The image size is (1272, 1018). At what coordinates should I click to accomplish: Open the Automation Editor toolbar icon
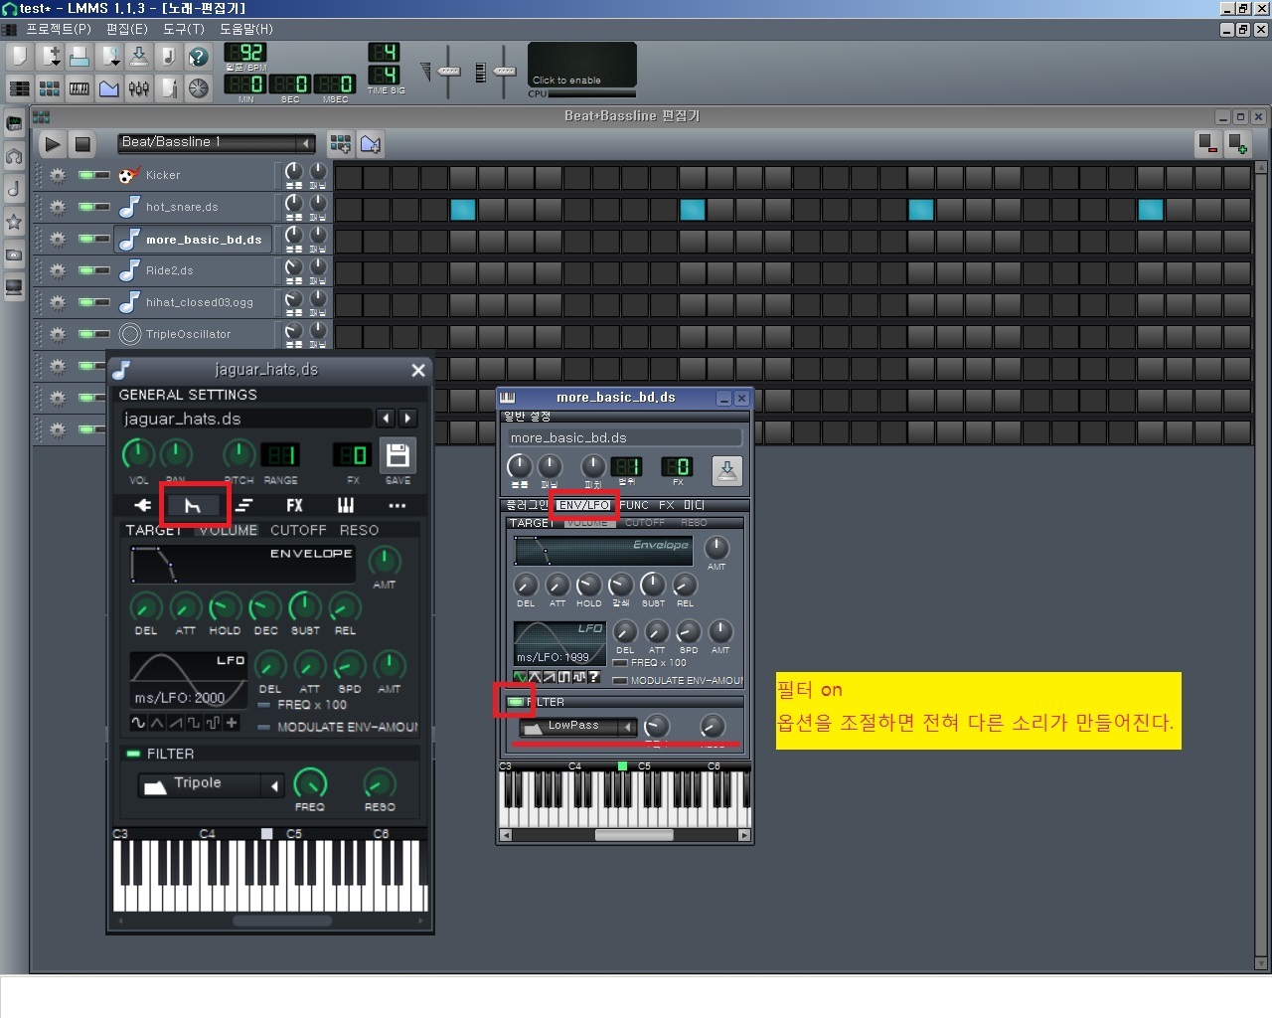pos(108,88)
